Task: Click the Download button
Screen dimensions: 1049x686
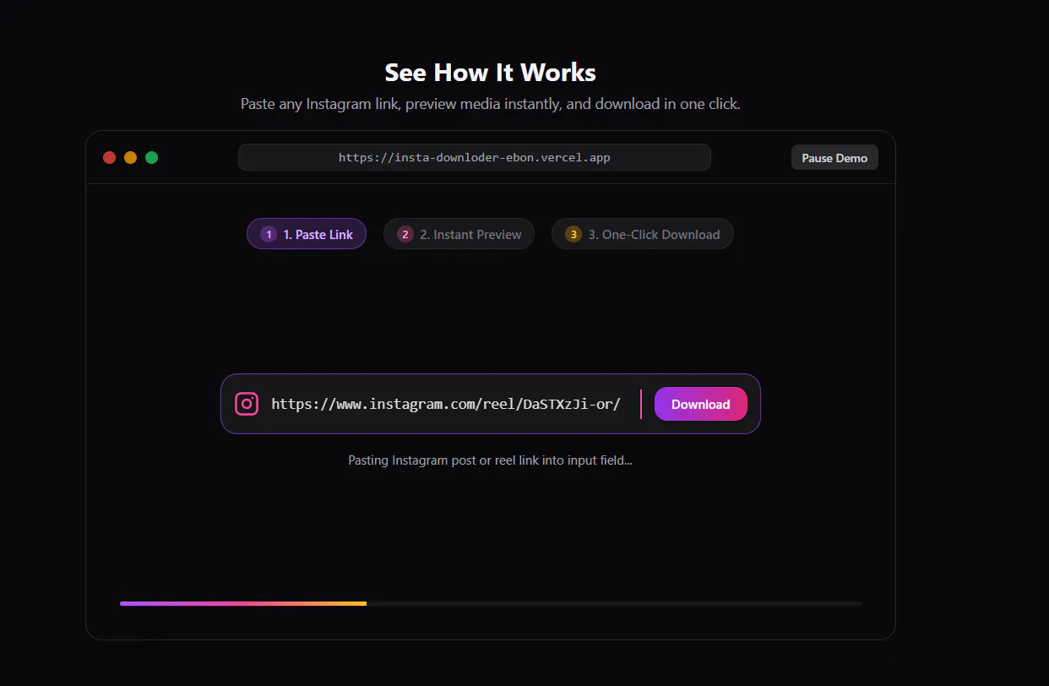Action: tap(701, 404)
